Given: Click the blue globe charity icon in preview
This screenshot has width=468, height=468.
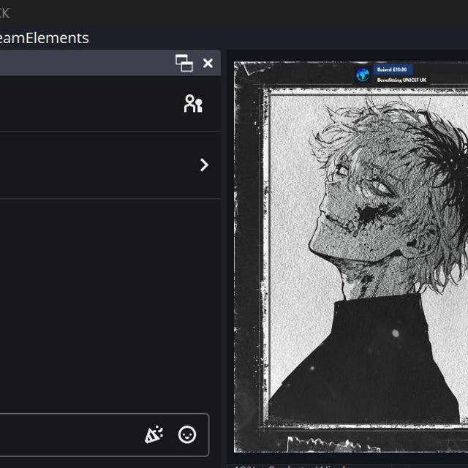Looking at the screenshot, I should [363, 75].
